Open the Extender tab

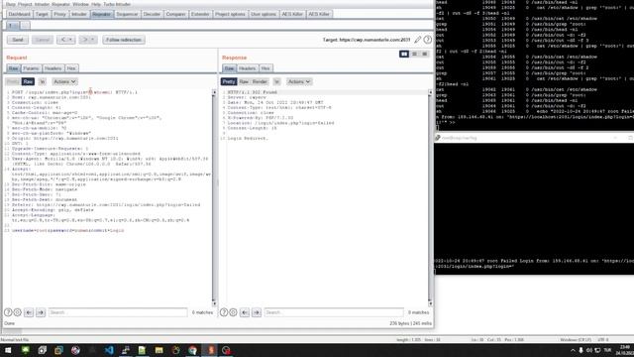tap(200, 14)
